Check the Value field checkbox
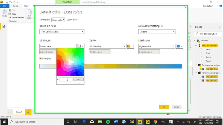 pos(201,49)
